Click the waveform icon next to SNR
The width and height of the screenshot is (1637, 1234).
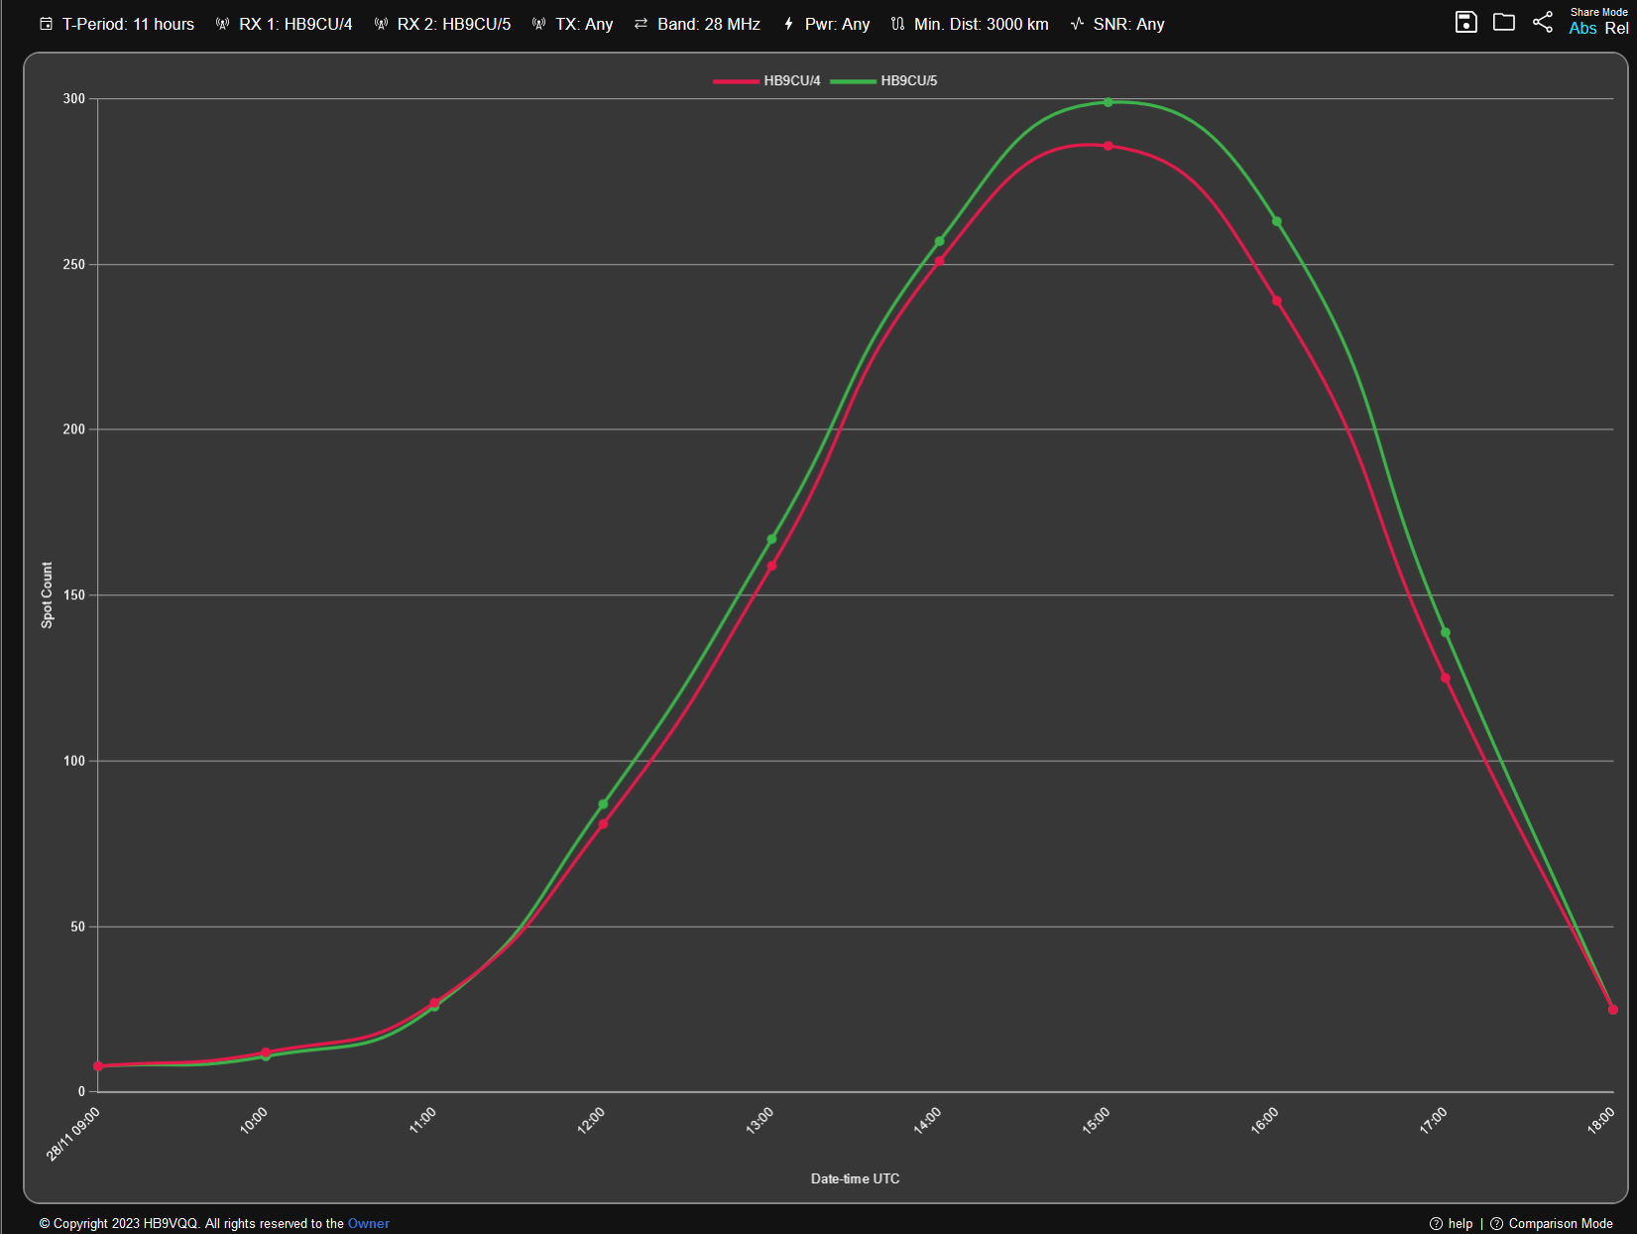(x=1076, y=23)
